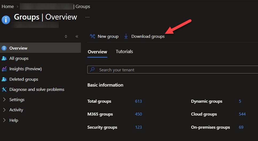Click the Overview info icon in sidebar
The image size is (258, 141).
(x=4, y=48)
